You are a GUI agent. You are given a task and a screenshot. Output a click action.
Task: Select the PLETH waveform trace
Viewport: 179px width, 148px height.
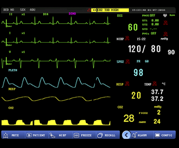pyautogui.click(x=56, y=83)
